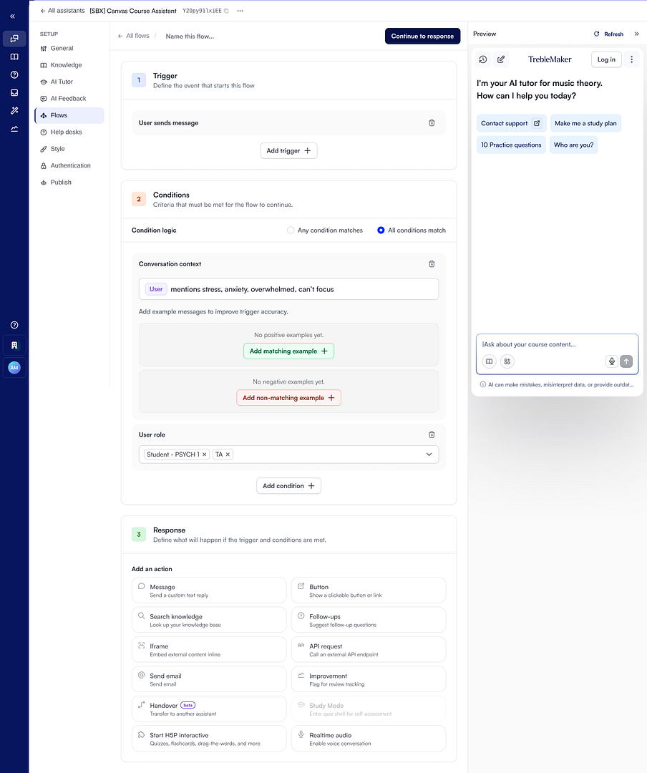647x773 pixels.
Task: Click the book icon in chat input
Action: pos(490,361)
